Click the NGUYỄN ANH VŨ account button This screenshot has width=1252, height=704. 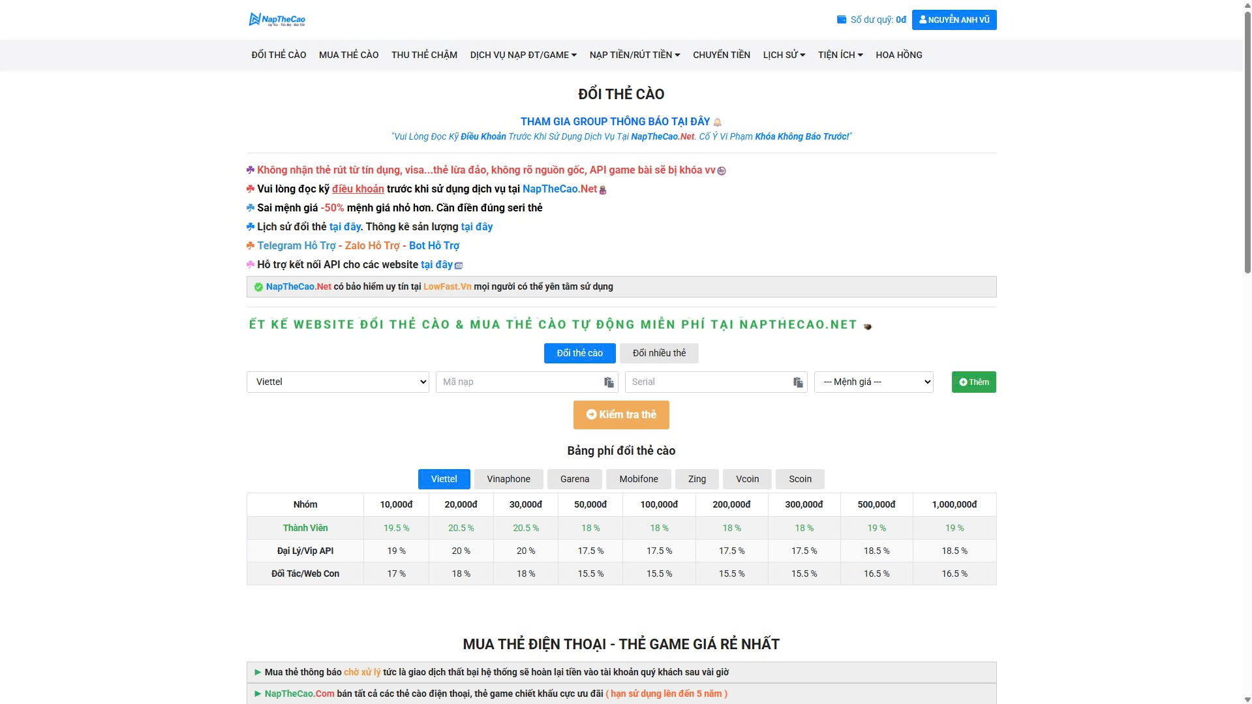(954, 20)
